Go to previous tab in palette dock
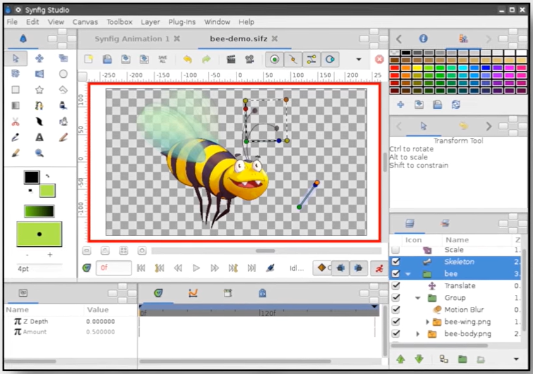Viewport: 533px width, 374px height. pos(399,39)
